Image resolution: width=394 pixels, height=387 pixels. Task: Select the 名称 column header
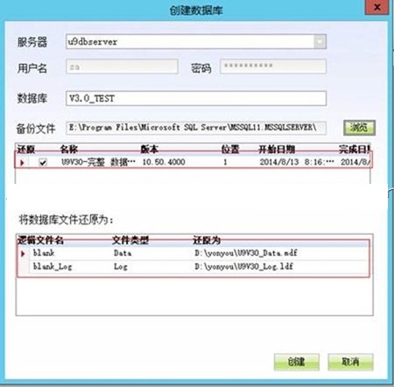[69, 149]
